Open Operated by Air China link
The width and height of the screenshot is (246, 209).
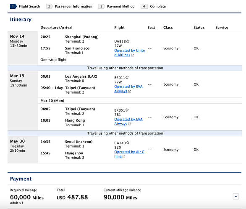129,154
